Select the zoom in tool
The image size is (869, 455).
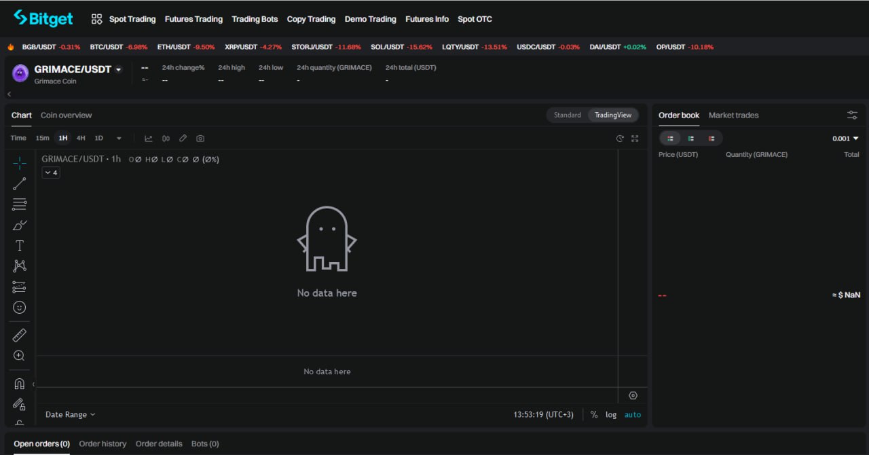[x=20, y=356]
